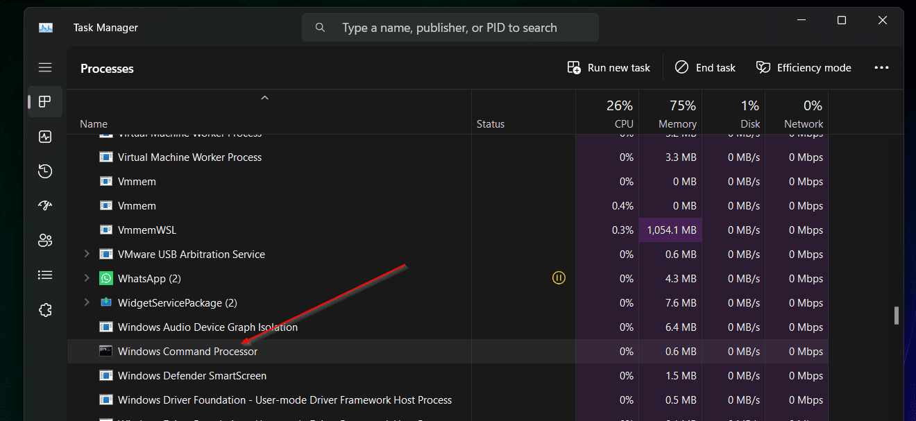916x421 pixels.
Task: Sort processes by Network column
Action: click(797, 112)
